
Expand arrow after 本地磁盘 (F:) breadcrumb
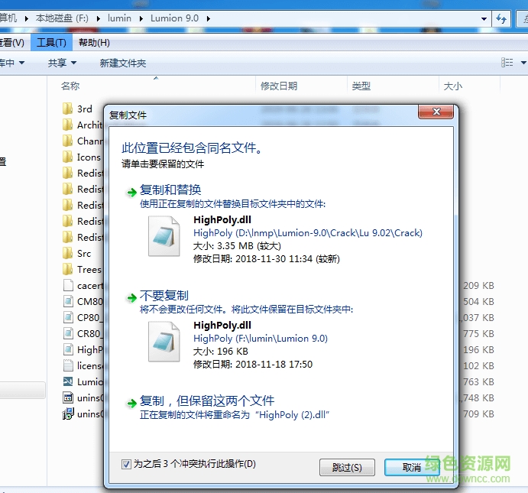pos(98,18)
